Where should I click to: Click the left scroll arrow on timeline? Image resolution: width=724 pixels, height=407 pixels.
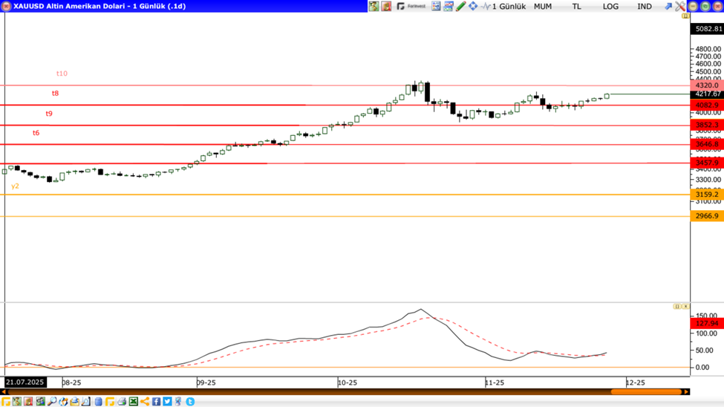point(4,392)
